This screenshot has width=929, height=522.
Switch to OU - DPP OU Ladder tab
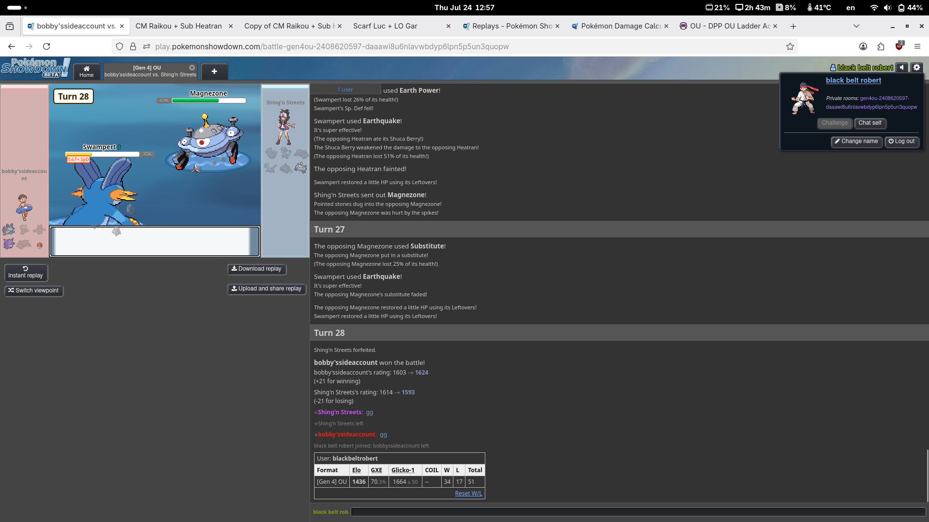click(728, 26)
